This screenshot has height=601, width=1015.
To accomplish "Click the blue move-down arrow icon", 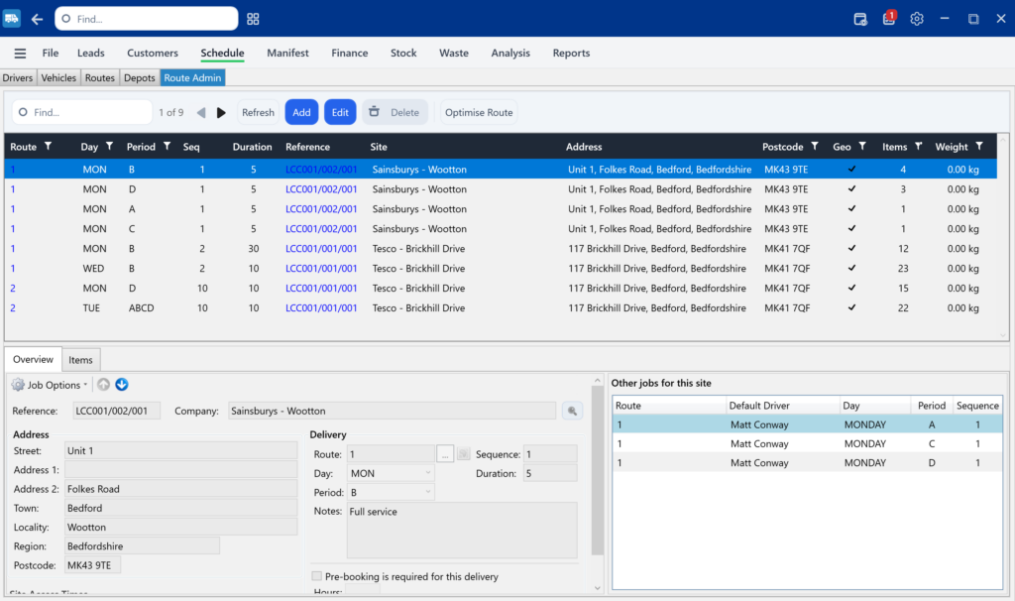I will 122,385.
